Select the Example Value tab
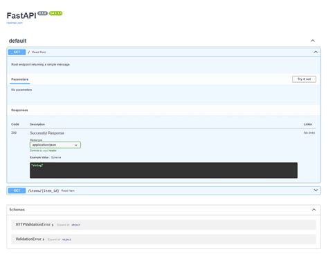The image size is (328, 256). [39, 157]
